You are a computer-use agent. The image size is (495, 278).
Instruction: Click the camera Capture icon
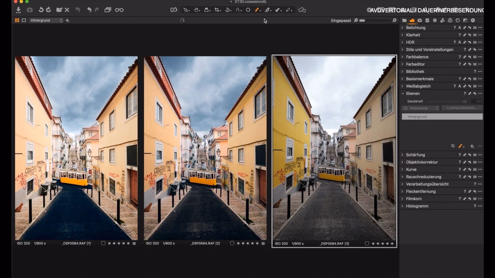pyautogui.click(x=30, y=10)
